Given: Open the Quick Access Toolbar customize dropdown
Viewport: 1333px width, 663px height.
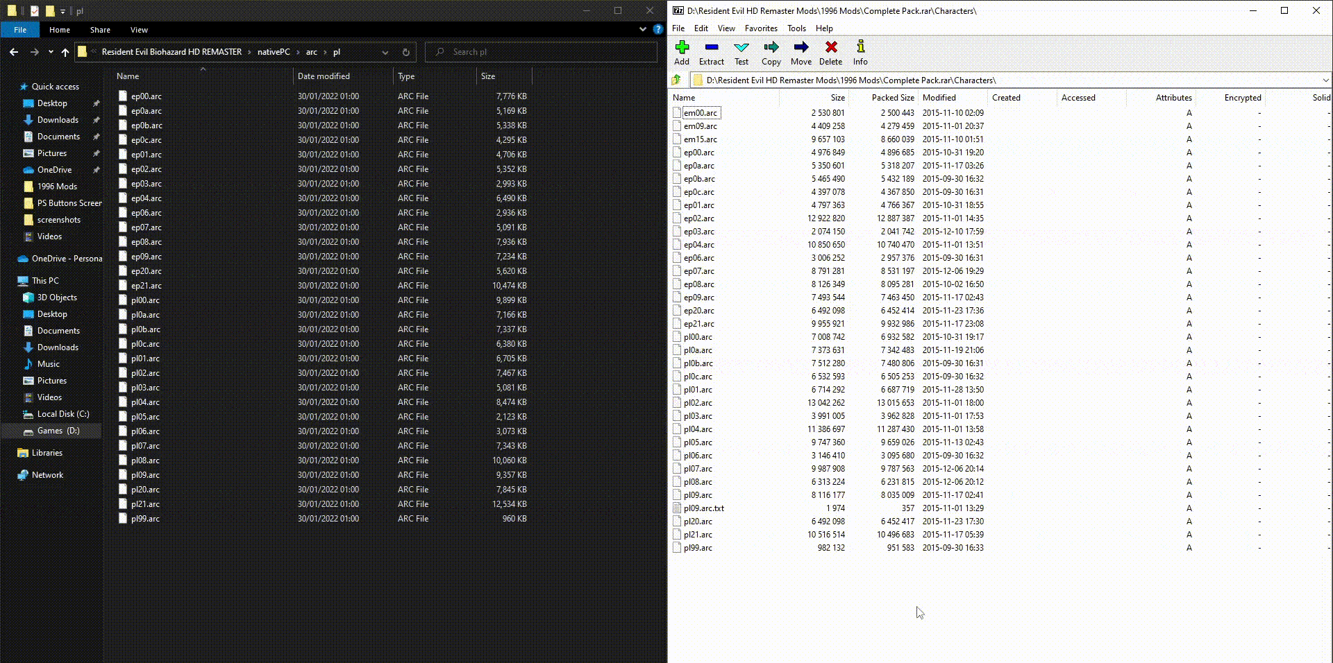Looking at the screenshot, I should (x=62, y=11).
